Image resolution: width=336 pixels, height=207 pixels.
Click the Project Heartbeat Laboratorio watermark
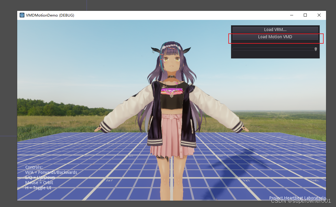[297, 198]
